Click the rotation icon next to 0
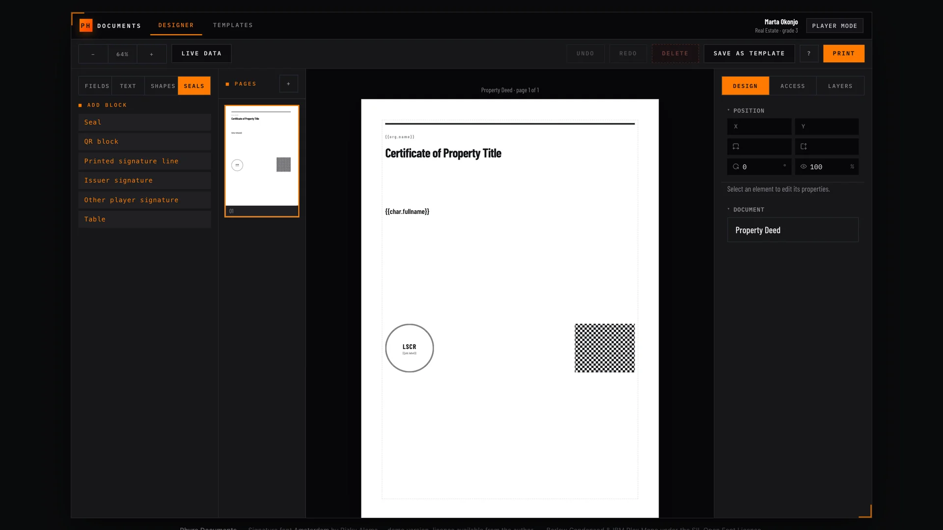Image resolution: width=943 pixels, height=530 pixels. (736, 167)
